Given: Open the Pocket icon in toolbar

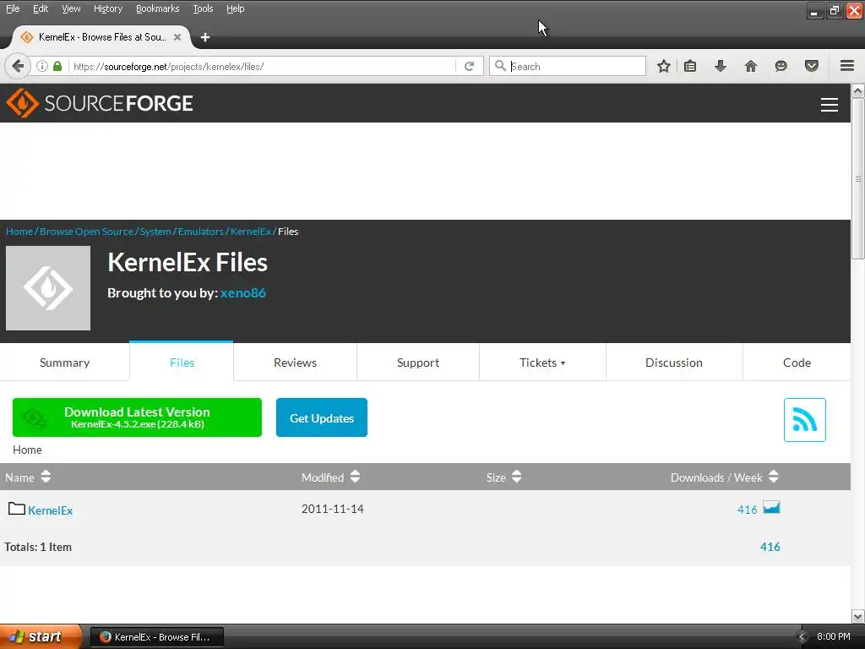Looking at the screenshot, I should 812,66.
